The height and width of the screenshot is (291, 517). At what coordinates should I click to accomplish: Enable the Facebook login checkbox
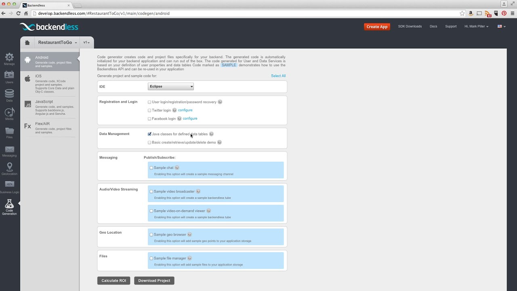pos(149,119)
